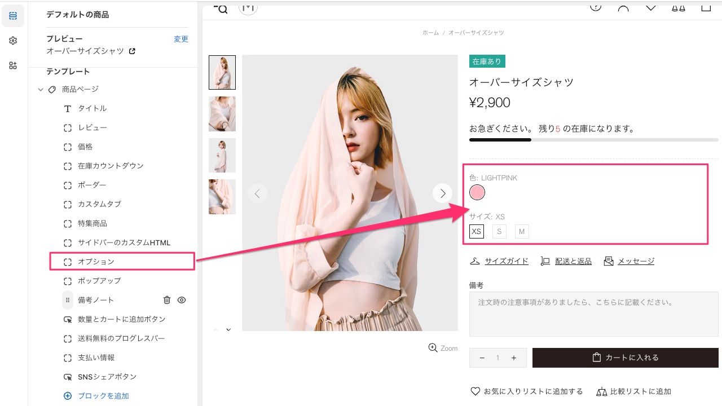The image size is (722, 406).
Task: Click the envelope icon of メッセージ
Action: (x=609, y=261)
